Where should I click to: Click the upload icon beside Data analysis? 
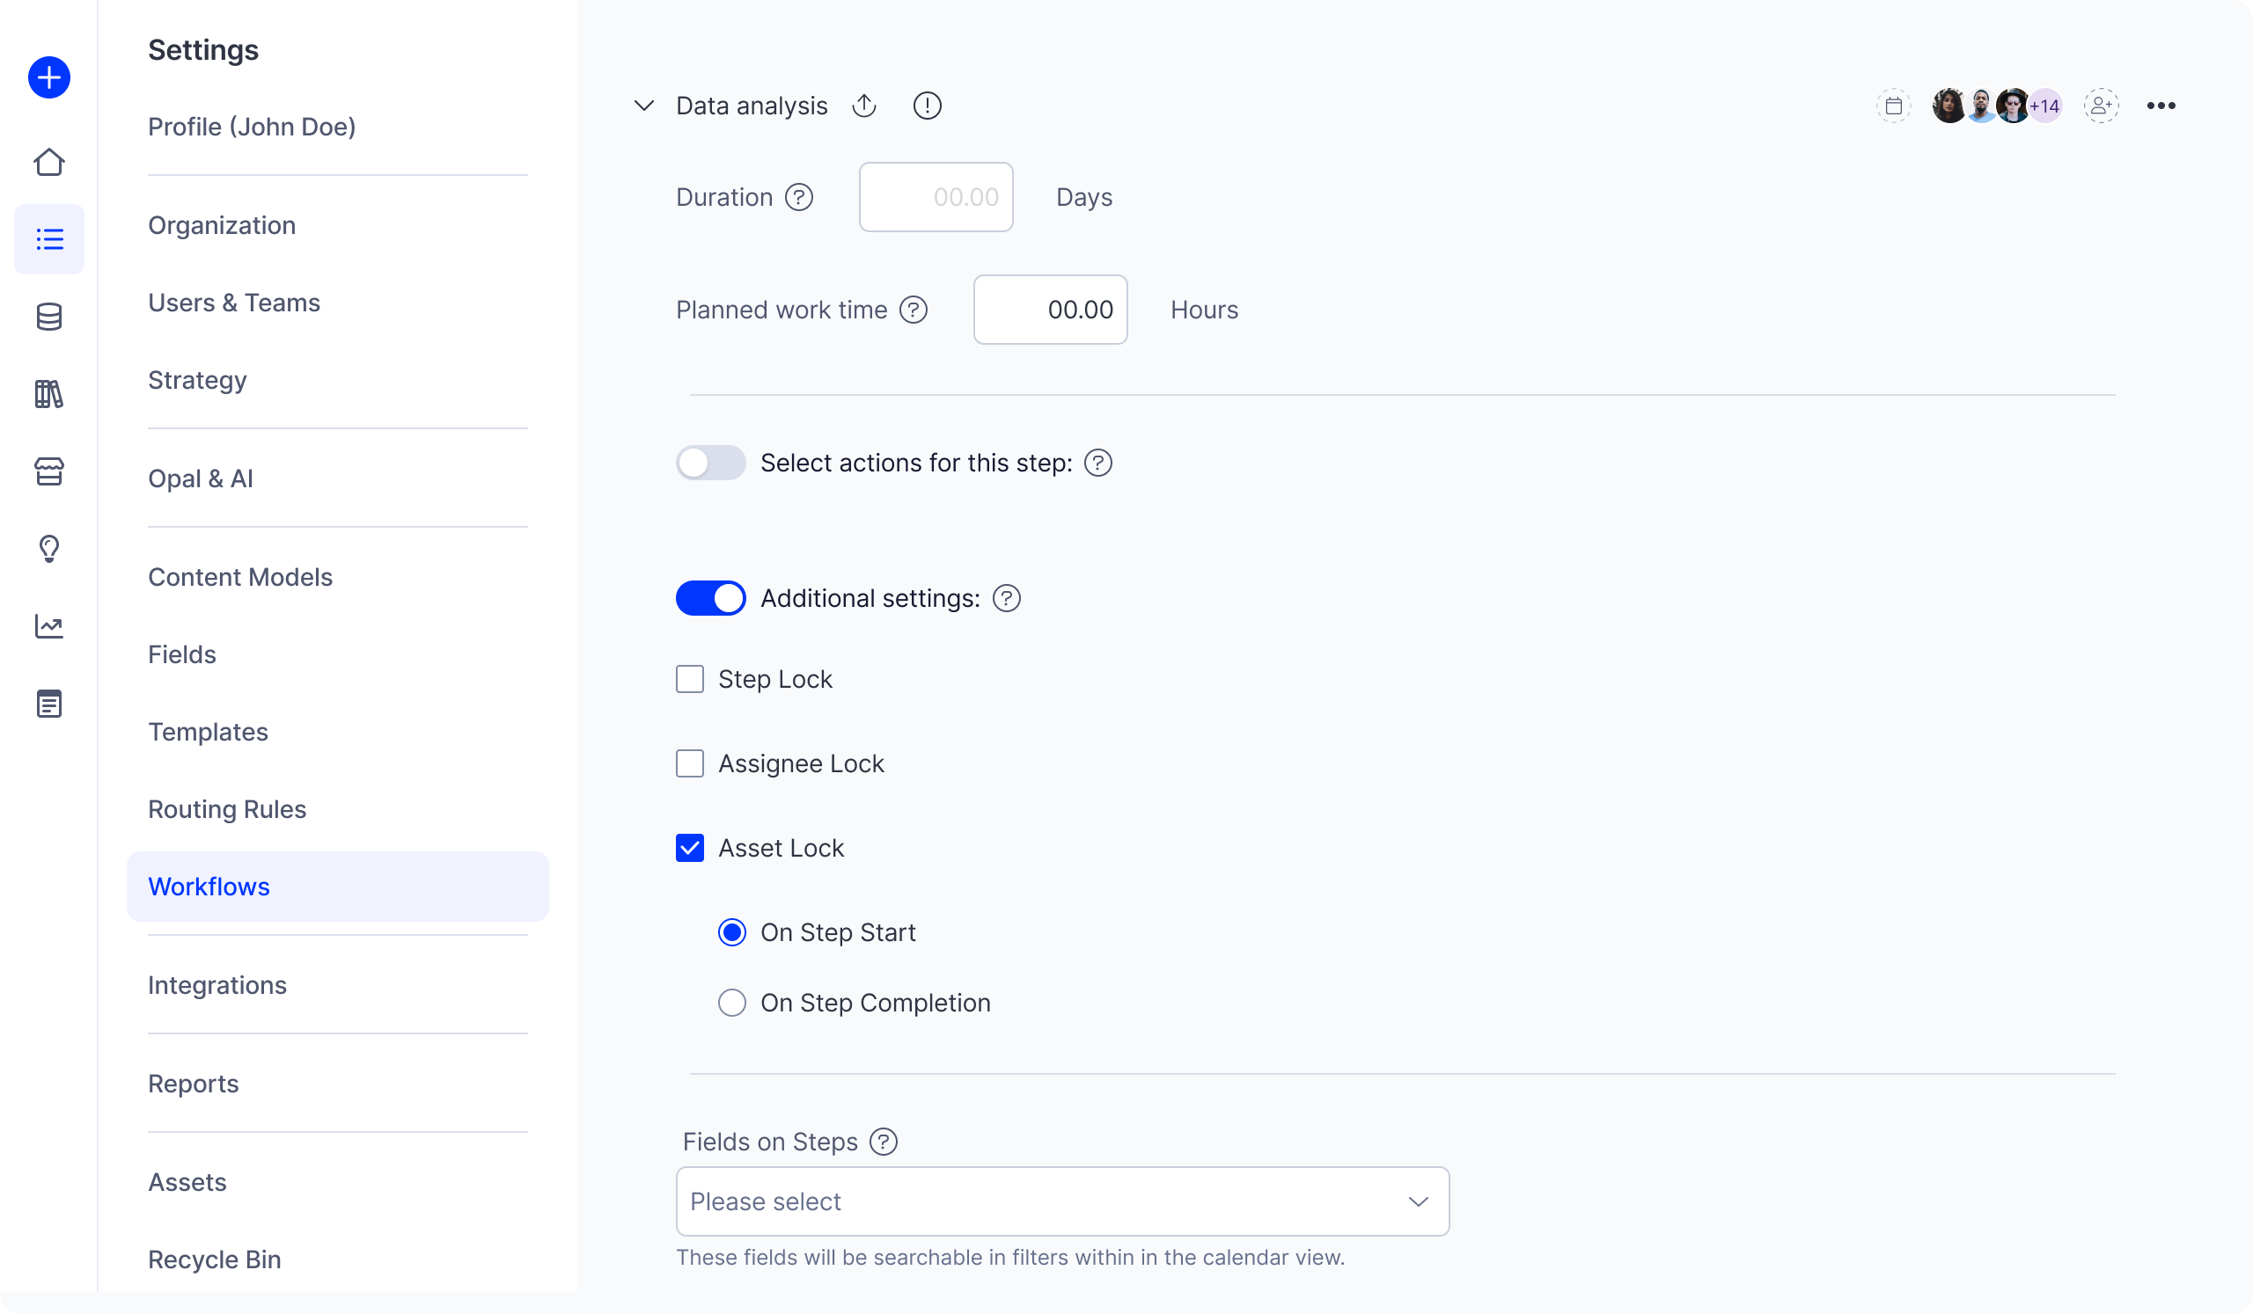pyautogui.click(x=863, y=106)
